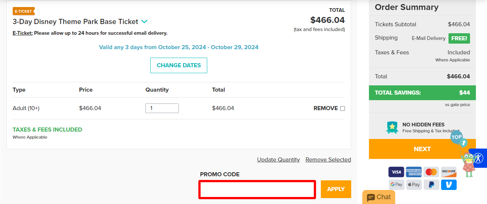Click the Visa card icon
487x204 pixels.
coord(396,172)
